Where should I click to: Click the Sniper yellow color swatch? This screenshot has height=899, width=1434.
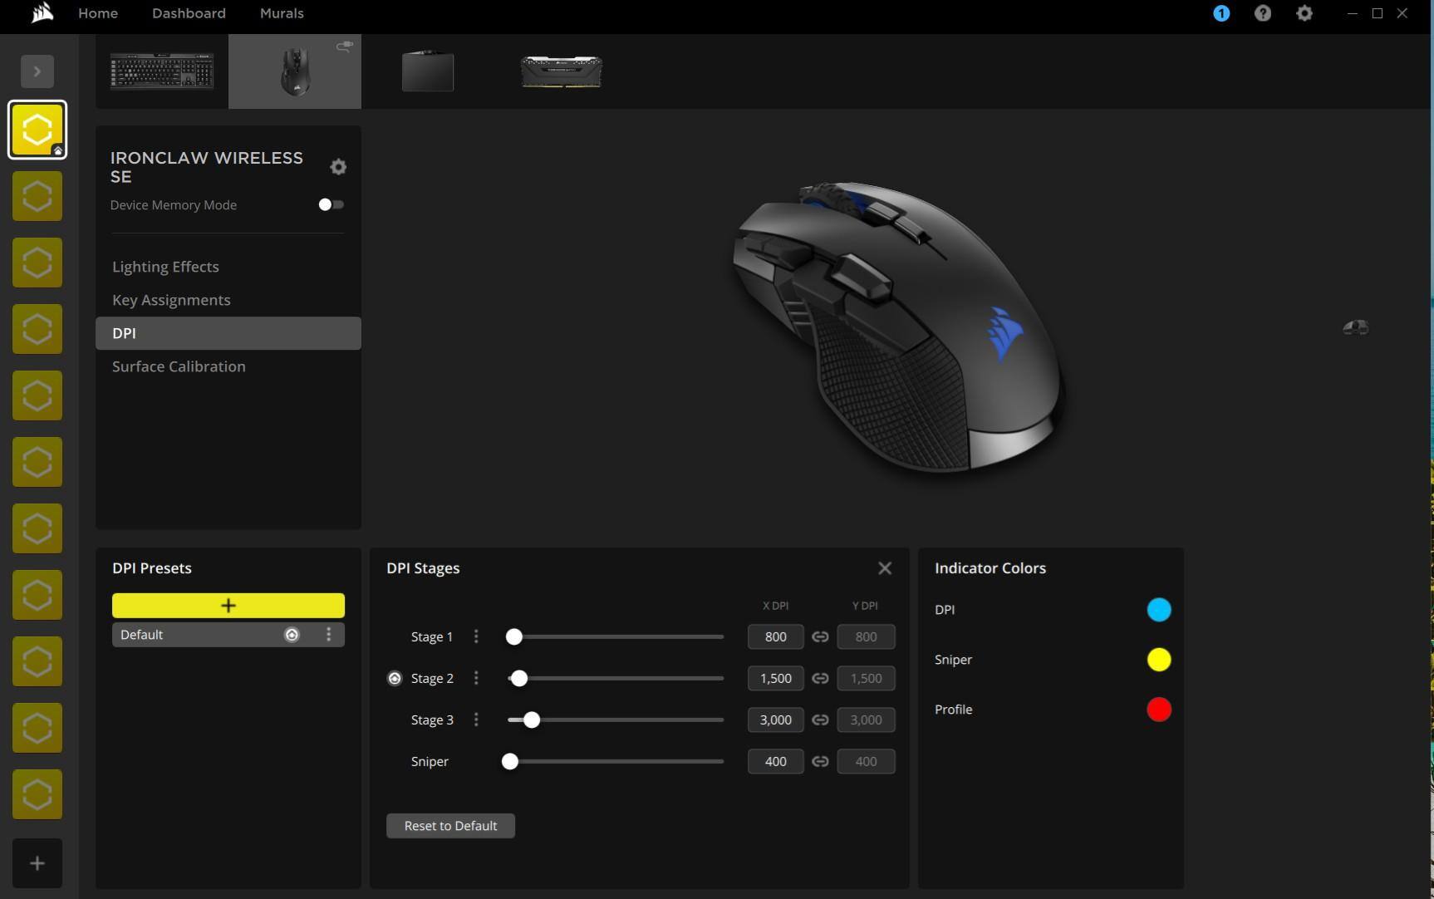(x=1158, y=660)
